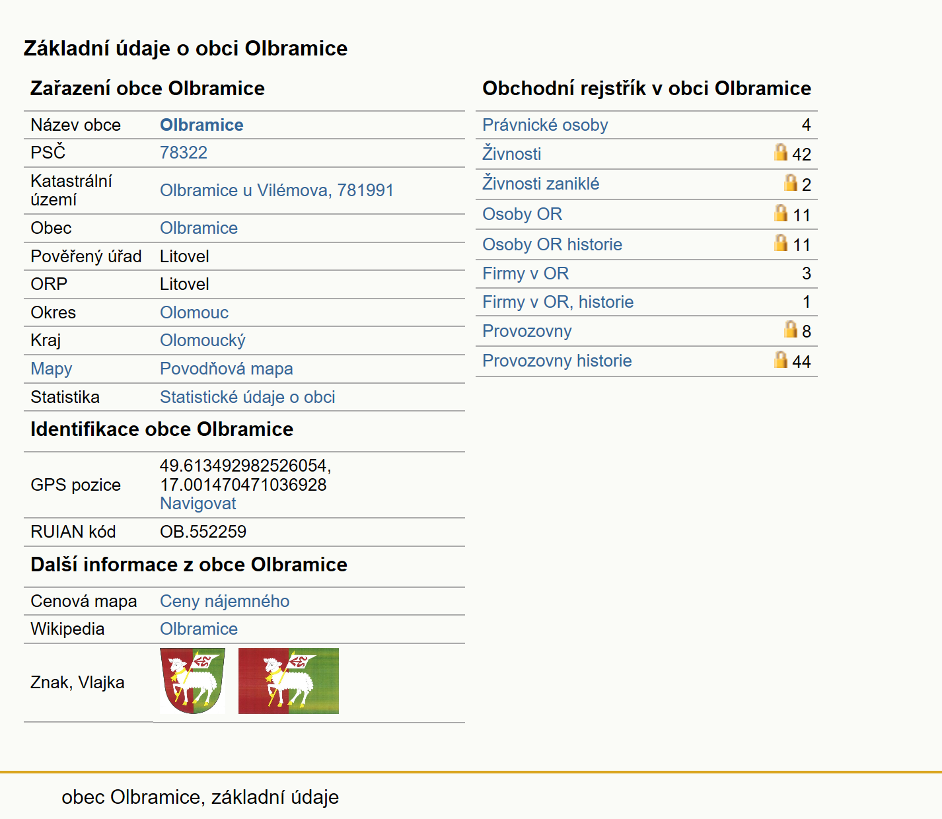Click the count 42 for Živnosti
Viewport: 942px width, 819px height.
coord(801,155)
